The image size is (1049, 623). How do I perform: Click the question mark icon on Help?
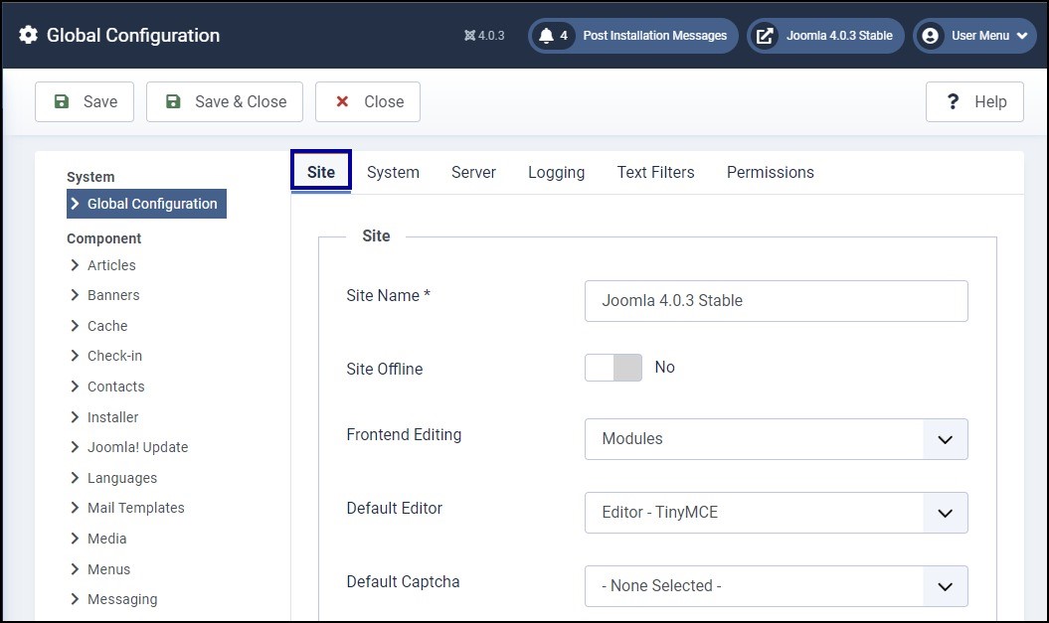coord(953,101)
